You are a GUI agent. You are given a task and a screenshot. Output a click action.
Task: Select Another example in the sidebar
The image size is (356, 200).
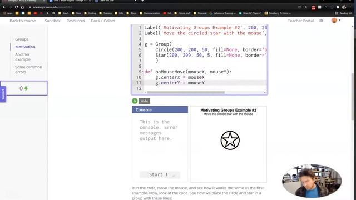(x=23, y=57)
